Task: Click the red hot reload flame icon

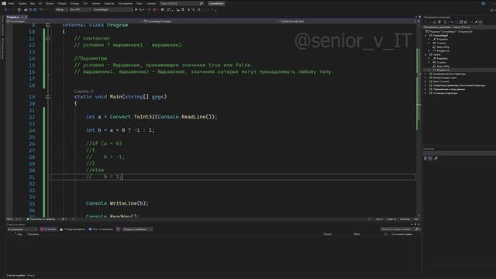Action: [154, 9]
